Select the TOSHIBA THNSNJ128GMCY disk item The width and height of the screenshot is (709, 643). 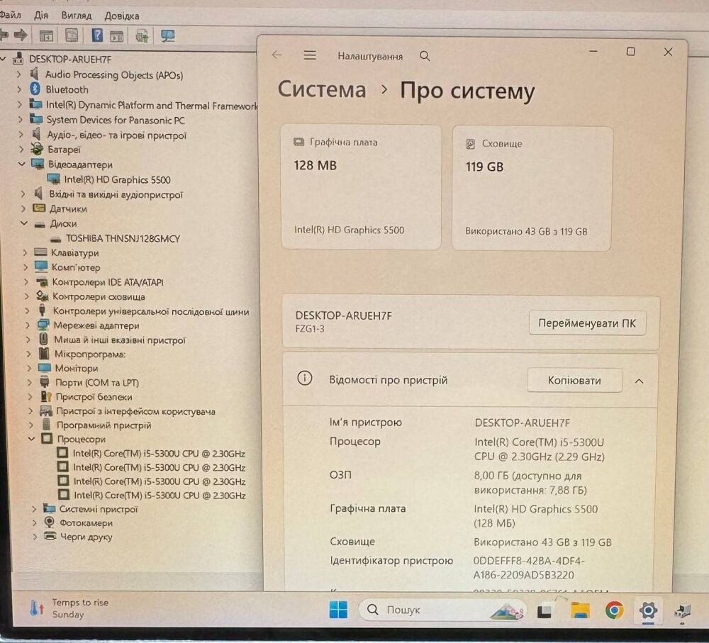pyautogui.click(x=123, y=238)
